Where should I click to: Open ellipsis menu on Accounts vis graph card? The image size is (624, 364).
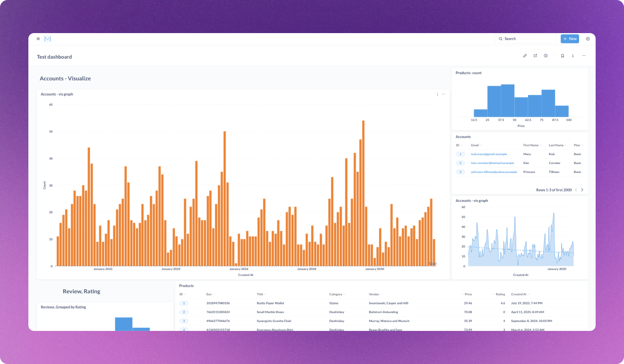coord(443,94)
